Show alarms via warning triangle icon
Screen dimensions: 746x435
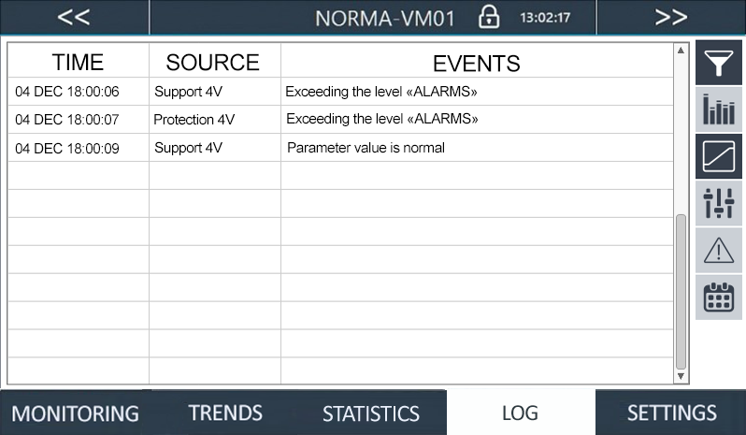(x=718, y=250)
